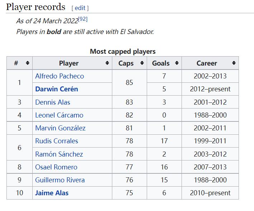Sort the table by Career years
This screenshot has height=211, width=254.
click(x=234, y=63)
